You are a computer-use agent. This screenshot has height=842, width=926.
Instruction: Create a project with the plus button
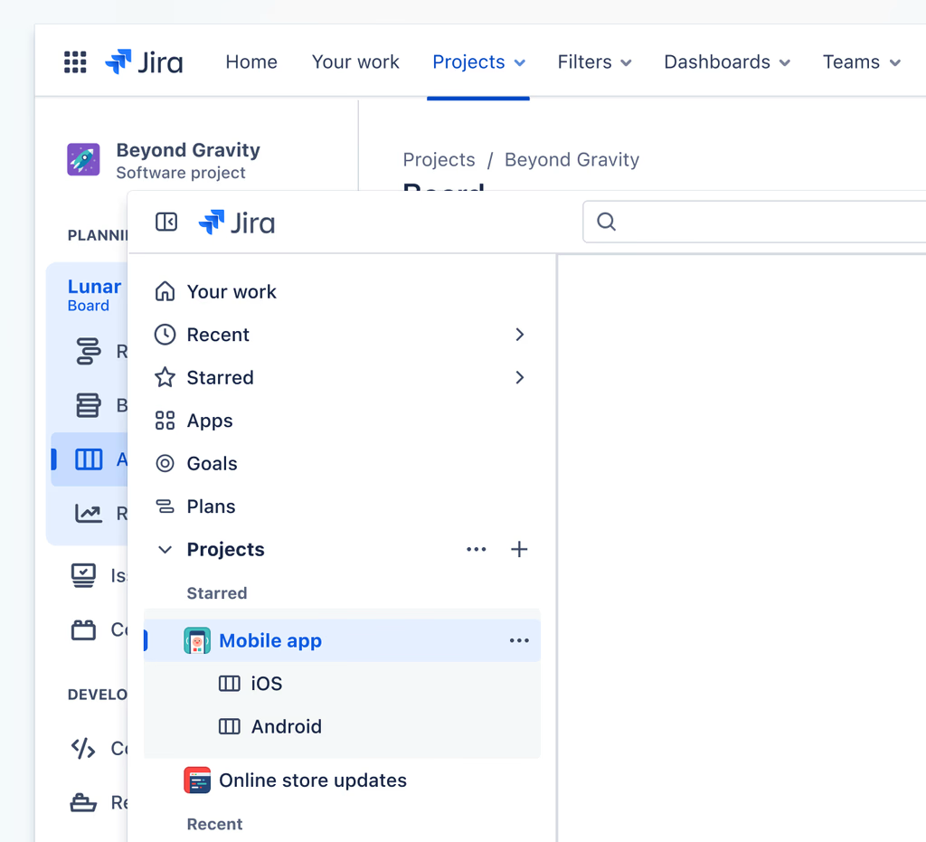pyautogui.click(x=519, y=550)
